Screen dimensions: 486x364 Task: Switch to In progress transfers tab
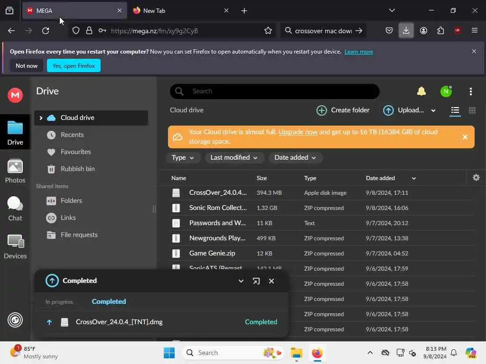(59, 302)
